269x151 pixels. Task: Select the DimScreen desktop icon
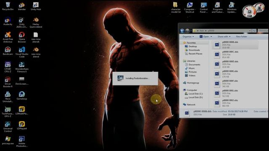pyautogui.click(x=22, y=81)
